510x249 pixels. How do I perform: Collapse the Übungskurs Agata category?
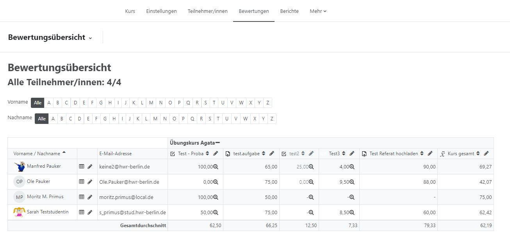click(x=218, y=143)
